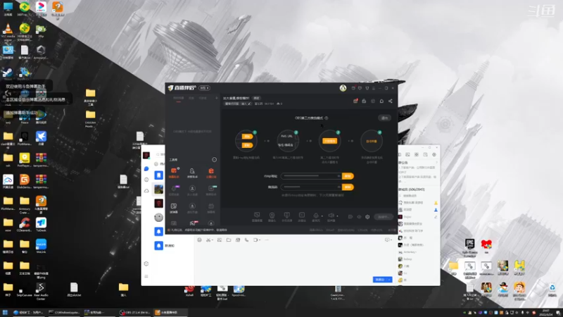Expand the scissors screenshot dropdown in chat toolbar
563x317 pixels.
point(213,240)
